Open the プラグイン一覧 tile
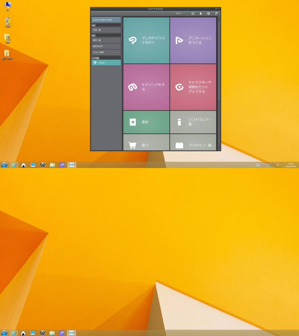The image size is (299, 336). click(x=193, y=142)
